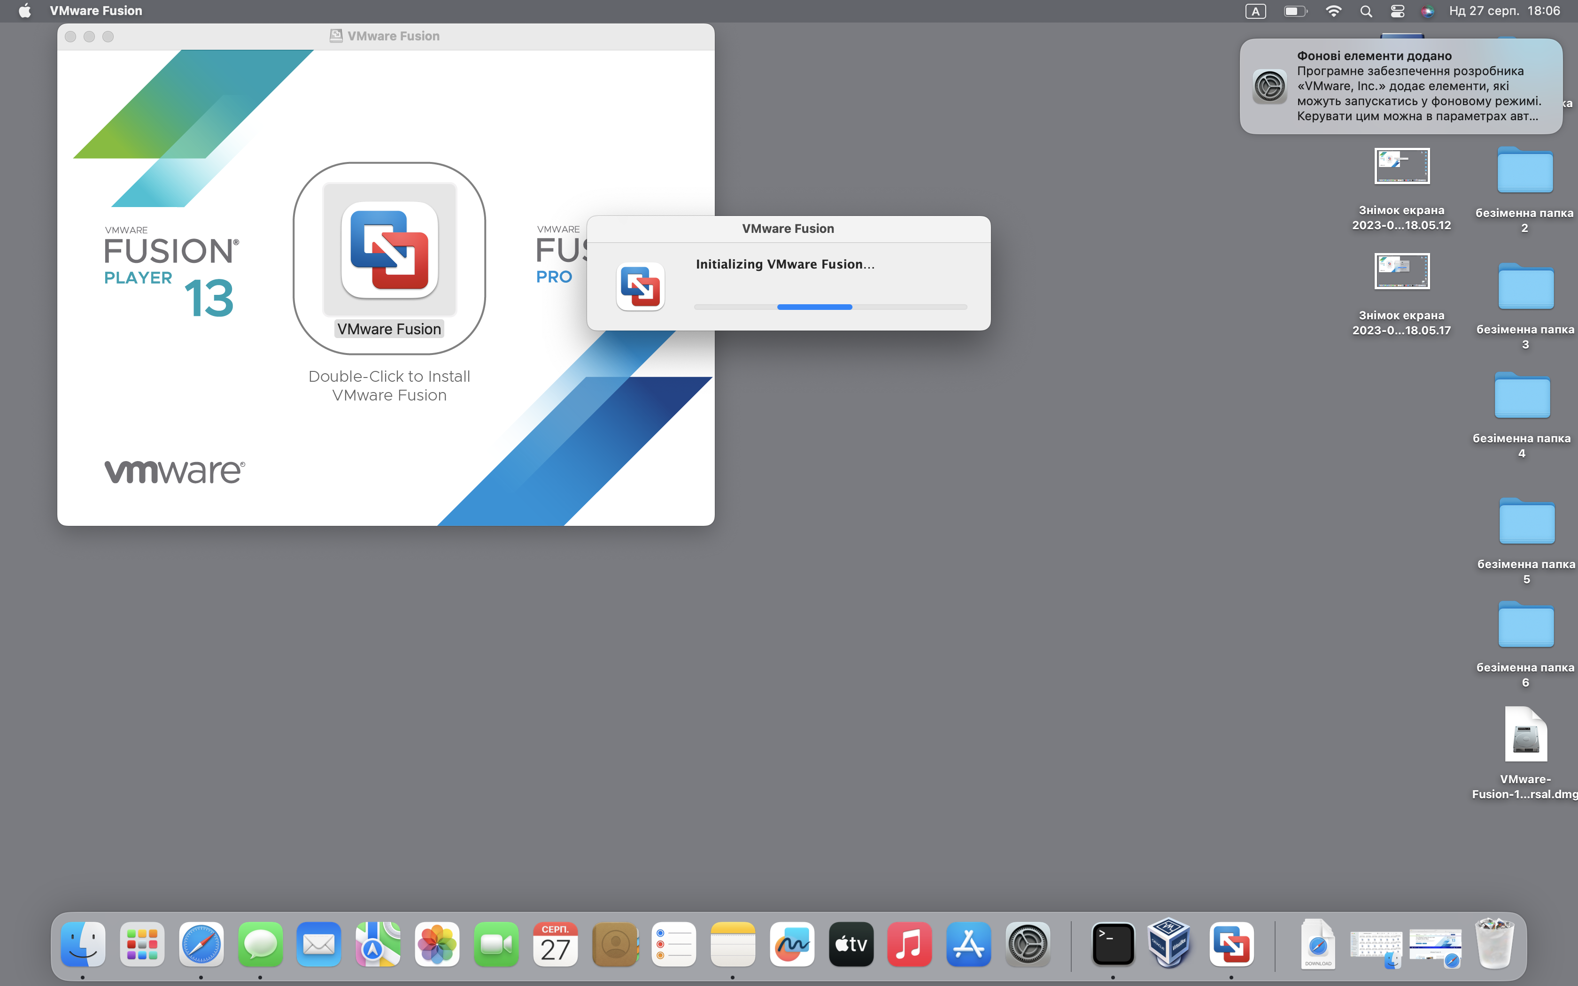1578x986 pixels.
Task: Select folder безіменна папка 5
Action: coord(1526,540)
